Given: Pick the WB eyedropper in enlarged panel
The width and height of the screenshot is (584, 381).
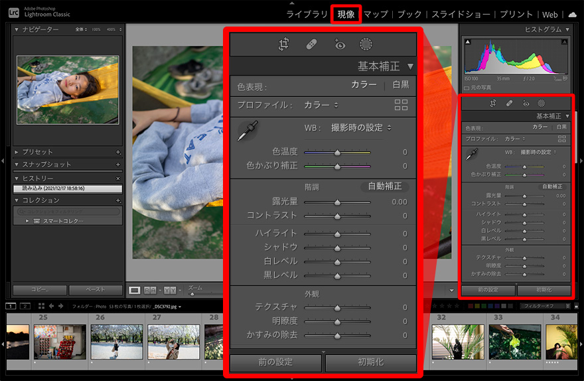Looking at the screenshot, I should tap(247, 130).
